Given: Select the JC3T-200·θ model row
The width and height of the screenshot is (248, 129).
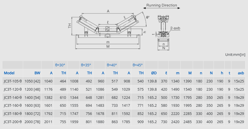Looking at the screenshot, I should point(13,122).
